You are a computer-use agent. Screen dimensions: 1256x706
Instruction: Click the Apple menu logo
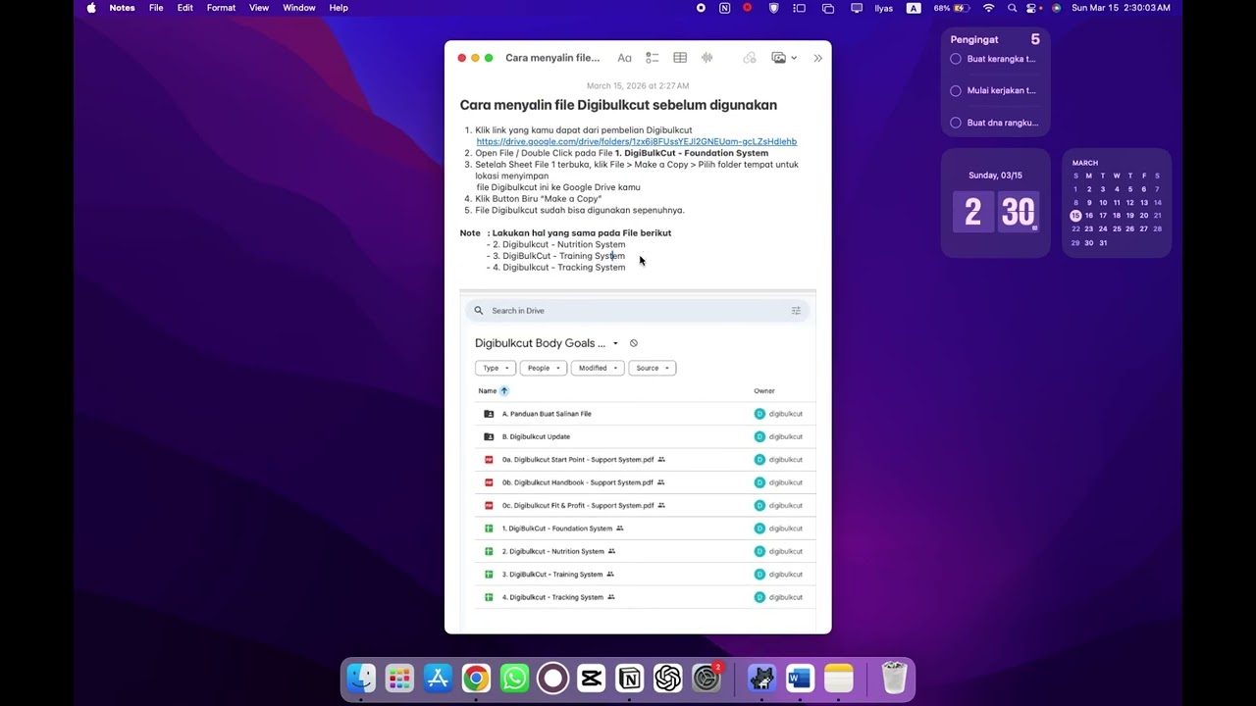(x=91, y=8)
